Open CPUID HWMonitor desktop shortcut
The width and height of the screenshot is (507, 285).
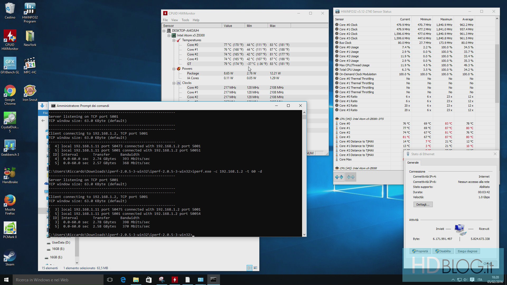coord(10,40)
